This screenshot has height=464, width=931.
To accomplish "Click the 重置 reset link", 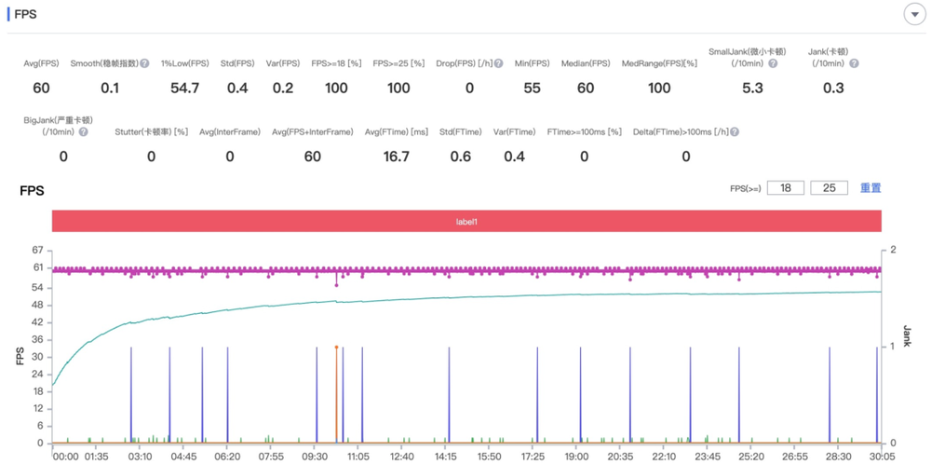I will click(x=870, y=188).
